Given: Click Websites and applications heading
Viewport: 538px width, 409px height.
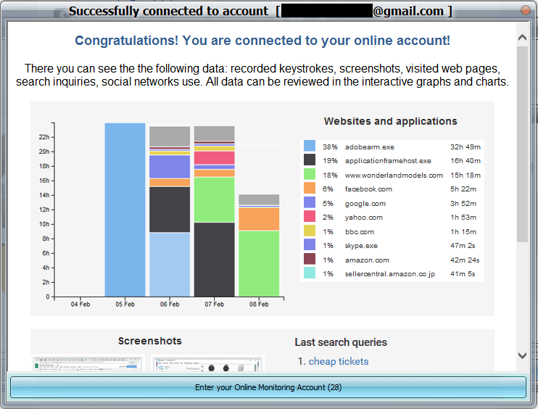Looking at the screenshot, I should click(x=391, y=121).
